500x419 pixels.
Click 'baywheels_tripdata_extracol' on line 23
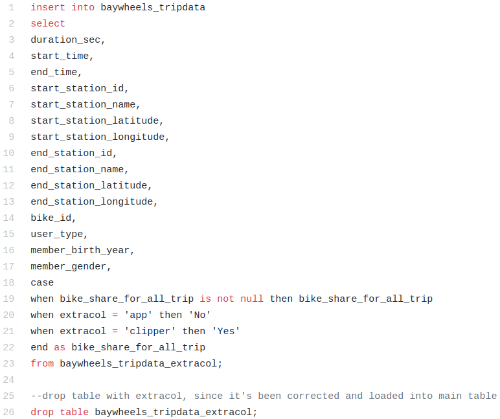click(139, 363)
